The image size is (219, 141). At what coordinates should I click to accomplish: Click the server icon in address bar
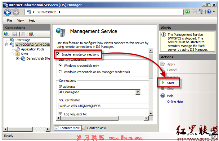coord(29,12)
